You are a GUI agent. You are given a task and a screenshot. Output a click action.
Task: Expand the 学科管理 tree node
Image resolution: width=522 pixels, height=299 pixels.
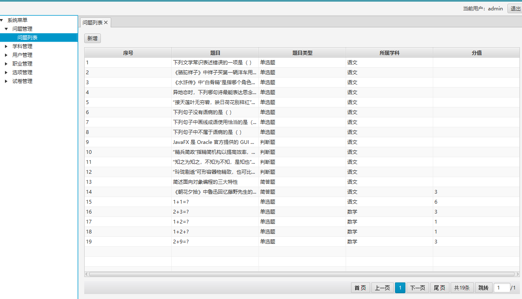[6, 46]
